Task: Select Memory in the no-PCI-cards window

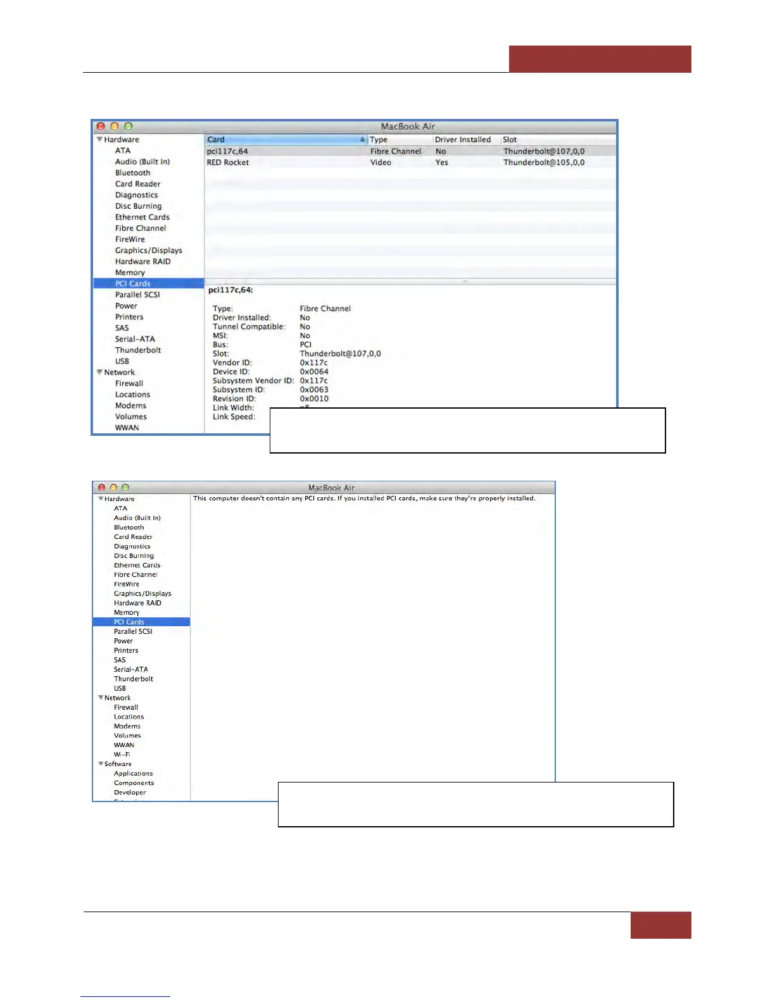Action: (x=127, y=612)
